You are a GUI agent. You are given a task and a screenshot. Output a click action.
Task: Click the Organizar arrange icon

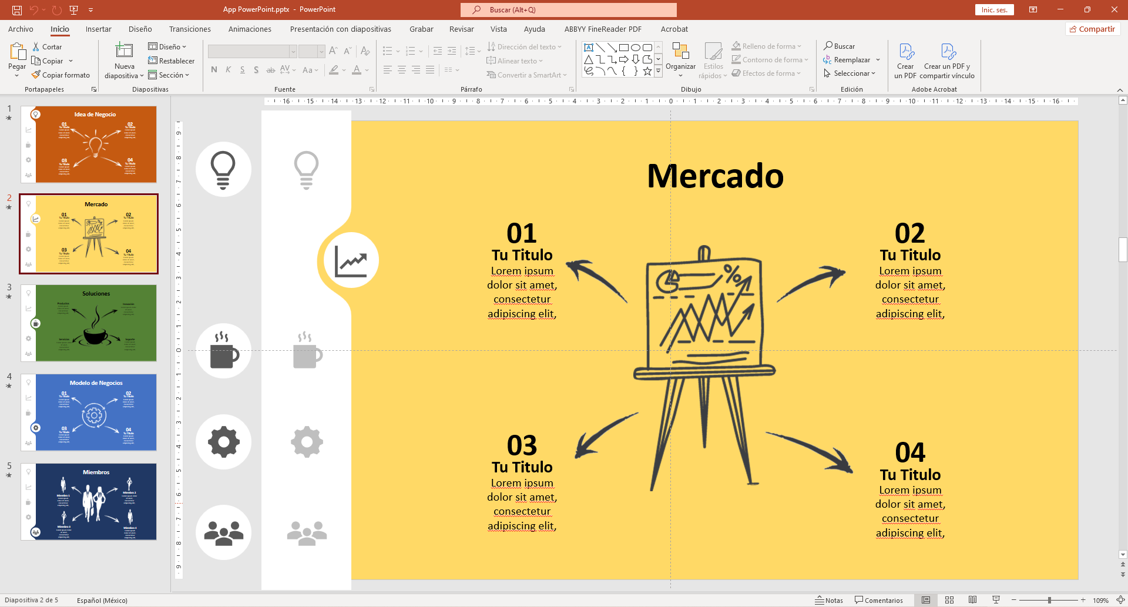pos(680,52)
